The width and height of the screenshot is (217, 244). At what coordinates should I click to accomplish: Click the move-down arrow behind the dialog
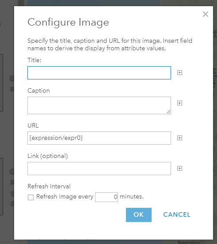click(x=12, y=204)
